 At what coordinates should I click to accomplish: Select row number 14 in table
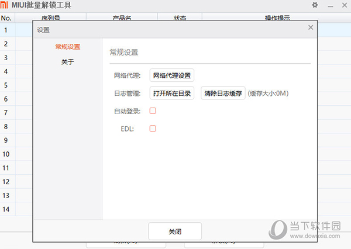[6, 209]
